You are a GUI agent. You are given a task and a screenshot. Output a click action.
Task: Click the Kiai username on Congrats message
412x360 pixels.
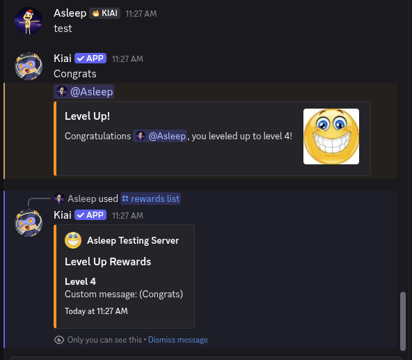point(63,58)
